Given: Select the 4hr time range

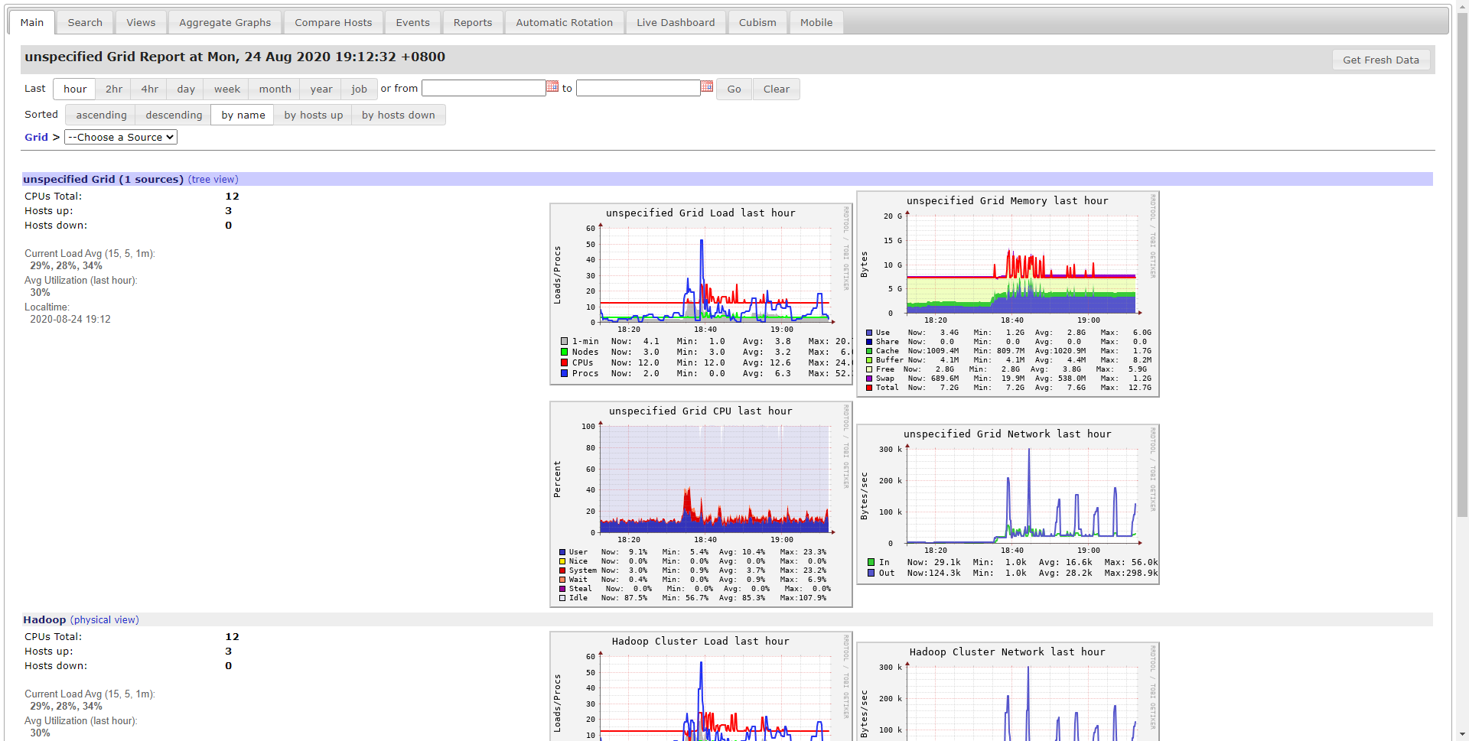Looking at the screenshot, I should 150,89.
